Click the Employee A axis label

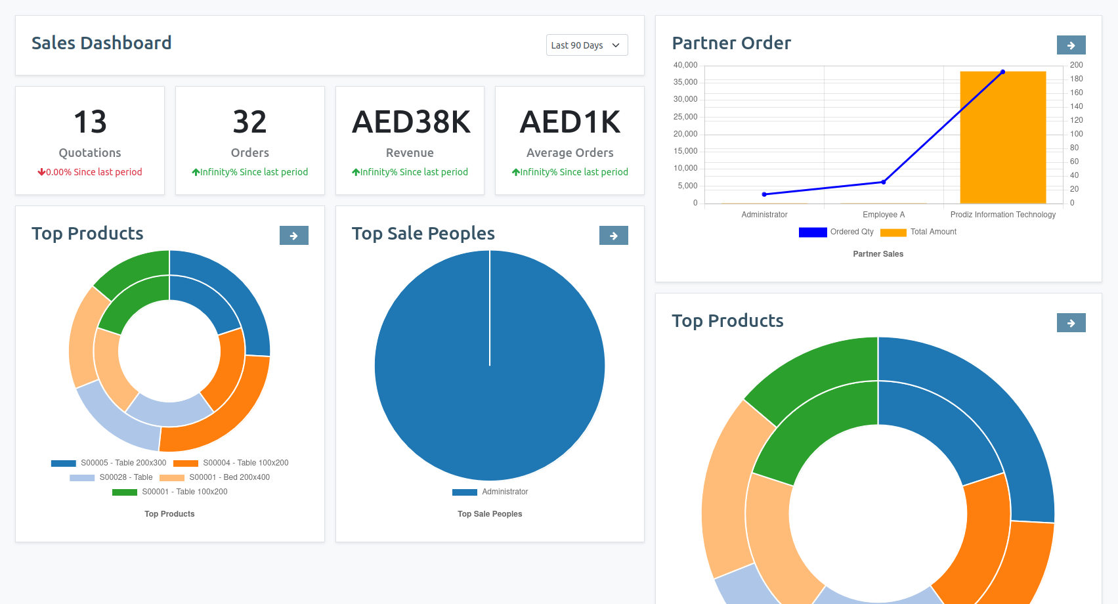(x=884, y=215)
